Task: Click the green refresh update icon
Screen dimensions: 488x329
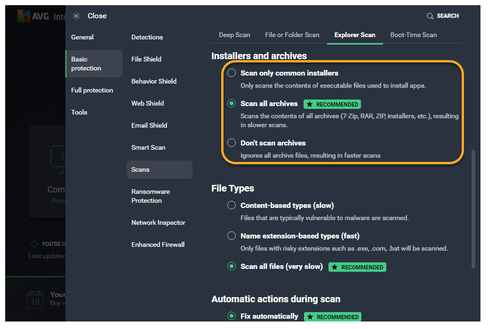Action: click(34, 244)
